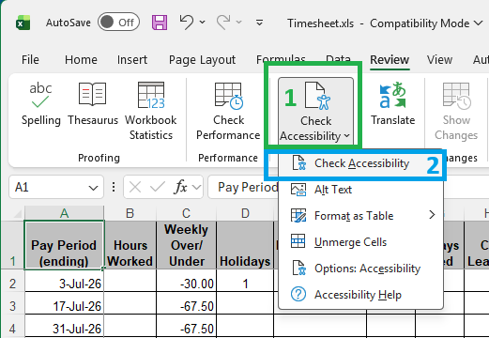Viewport: 489px width, 338px height.
Task: Click the formula bar showing Pay Period
Action: click(243, 187)
